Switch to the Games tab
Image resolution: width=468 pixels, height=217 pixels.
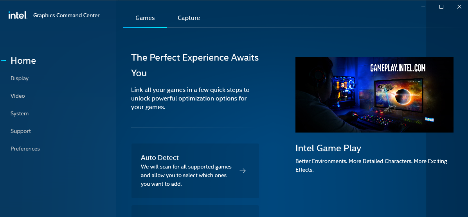click(145, 18)
